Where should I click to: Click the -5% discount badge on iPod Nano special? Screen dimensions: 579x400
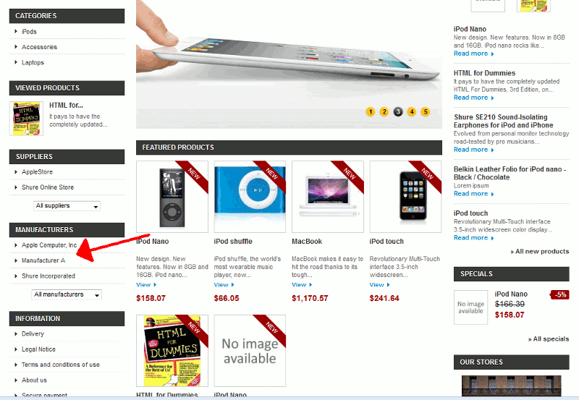click(x=559, y=294)
